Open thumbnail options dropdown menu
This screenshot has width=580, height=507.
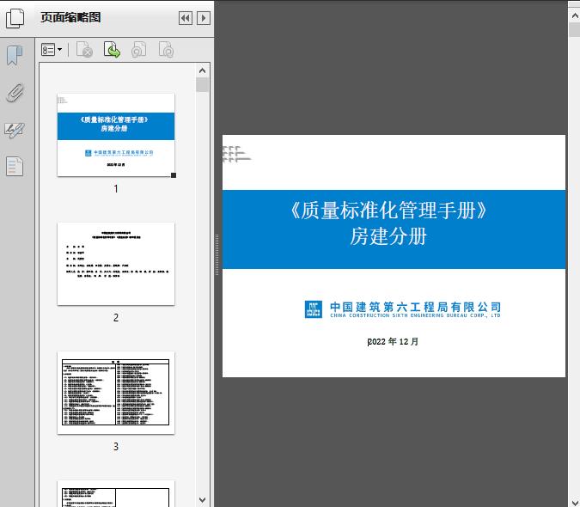click(52, 50)
